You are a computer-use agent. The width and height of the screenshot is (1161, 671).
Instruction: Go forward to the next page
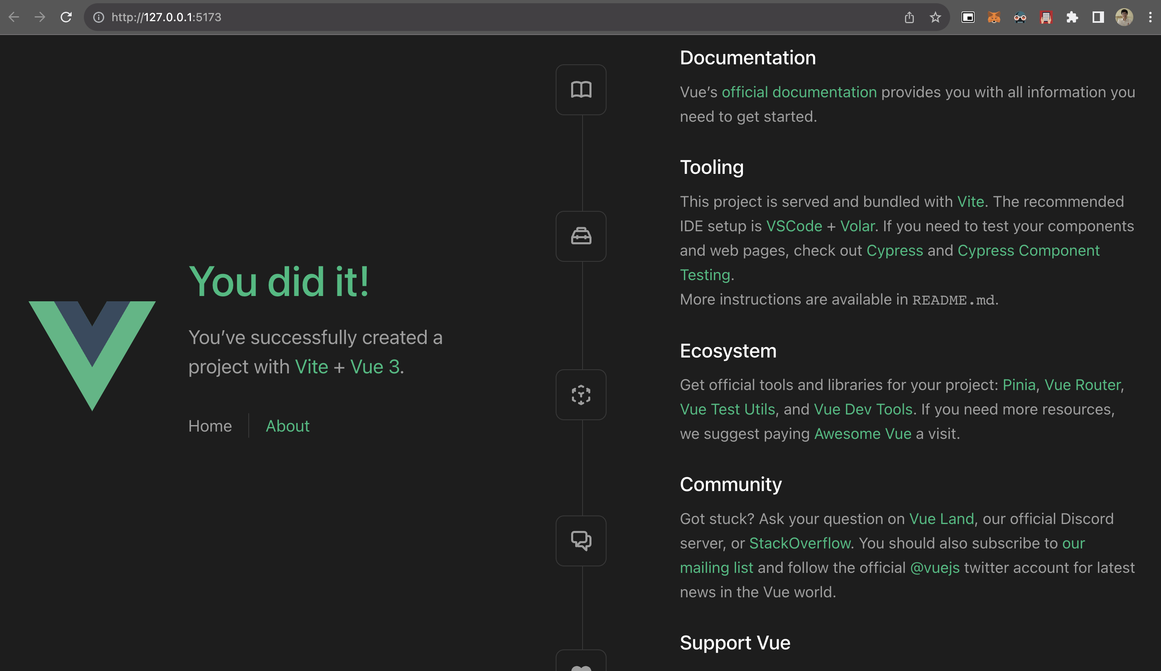point(40,18)
